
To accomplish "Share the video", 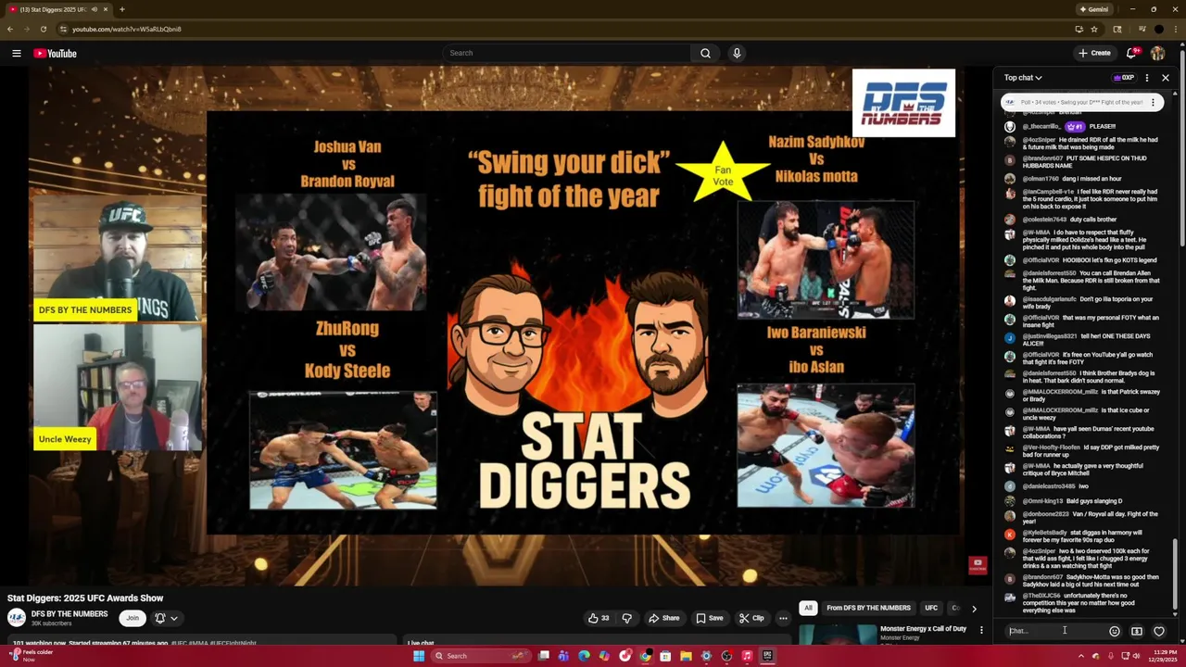I will [663, 618].
